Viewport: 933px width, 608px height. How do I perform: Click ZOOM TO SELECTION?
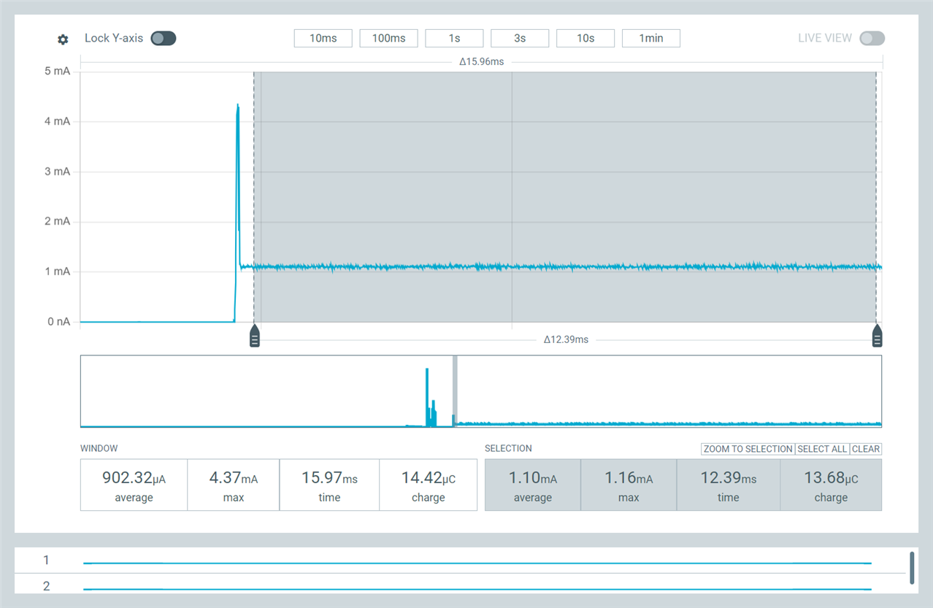click(x=747, y=449)
